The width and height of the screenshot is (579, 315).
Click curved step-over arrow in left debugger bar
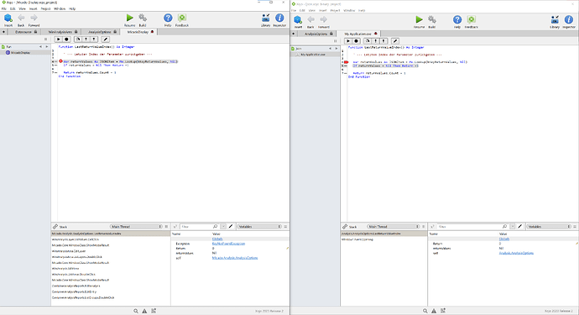pos(77,39)
